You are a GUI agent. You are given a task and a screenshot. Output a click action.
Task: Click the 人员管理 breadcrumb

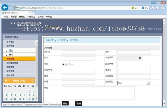pyautogui.click(x=62, y=40)
